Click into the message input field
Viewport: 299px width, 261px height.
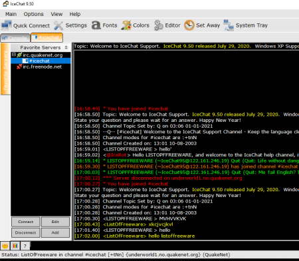[x=165, y=246]
